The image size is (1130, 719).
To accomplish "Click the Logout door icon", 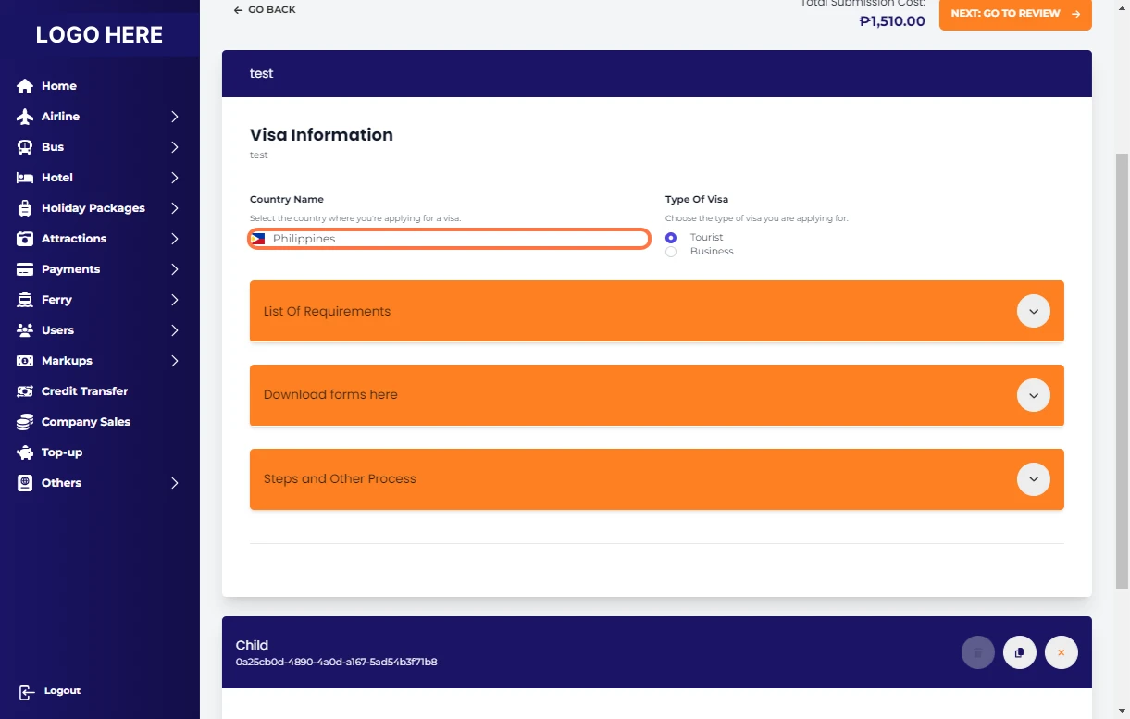I will 27,692.
